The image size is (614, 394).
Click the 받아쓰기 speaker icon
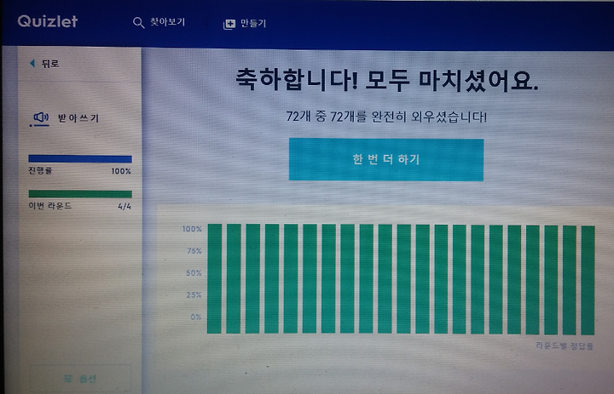pos(40,117)
